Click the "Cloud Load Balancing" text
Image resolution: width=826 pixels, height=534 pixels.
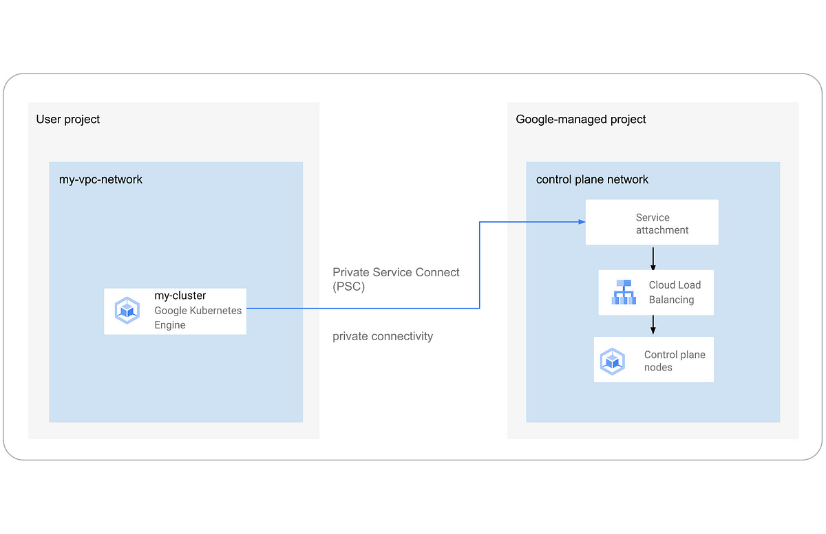675,292
